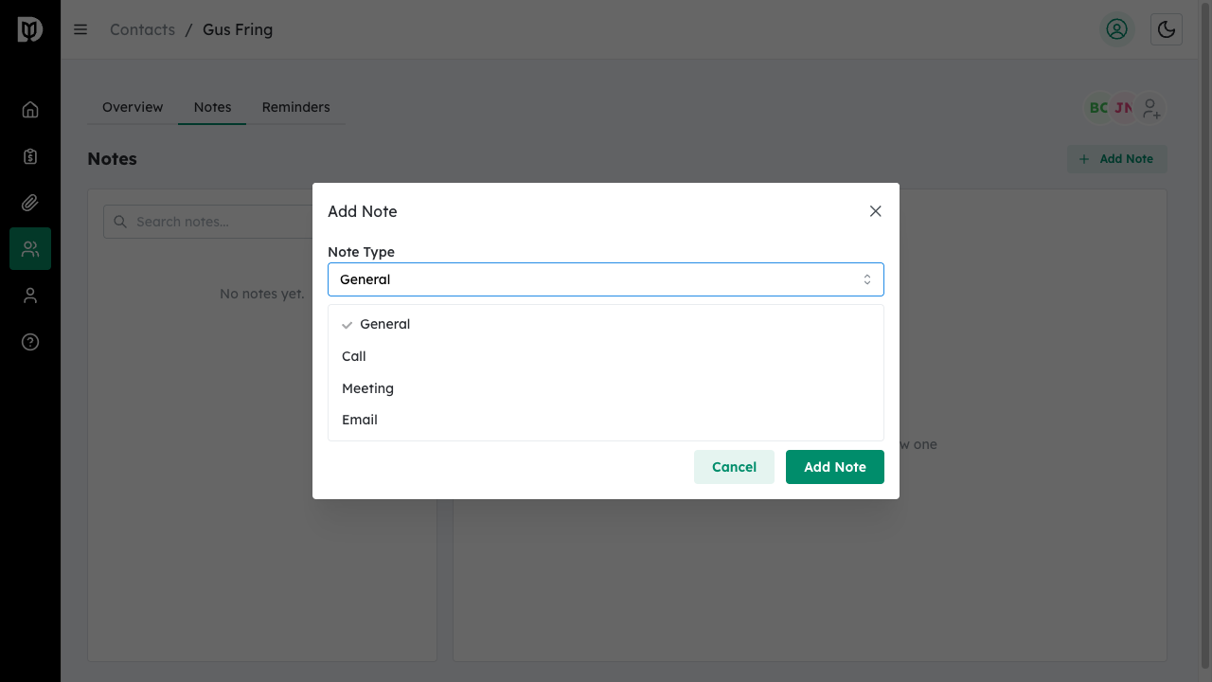The image size is (1212, 682).
Task: Select Call as the note type
Action: 353,356
